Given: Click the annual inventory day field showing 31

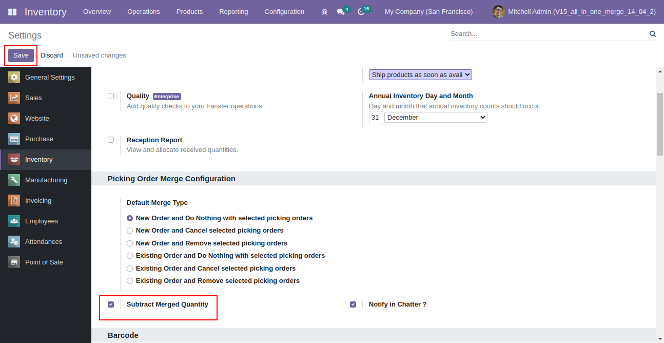Looking at the screenshot, I should [377, 118].
